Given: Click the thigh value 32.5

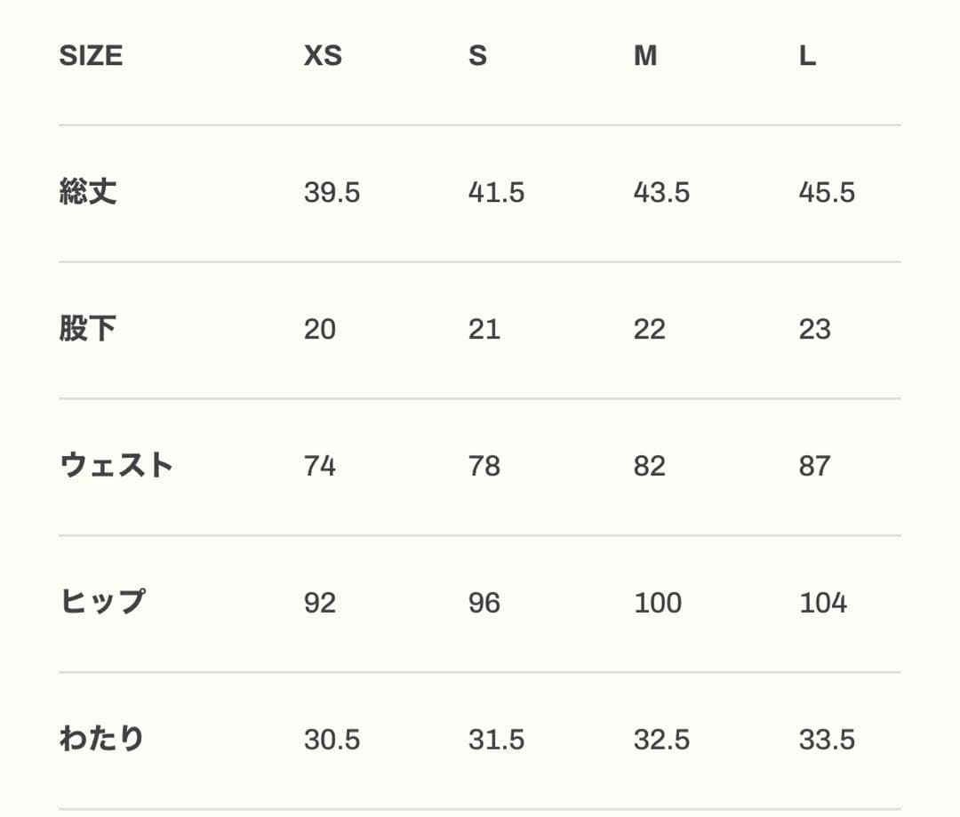Looking at the screenshot, I should coord(661,741).
